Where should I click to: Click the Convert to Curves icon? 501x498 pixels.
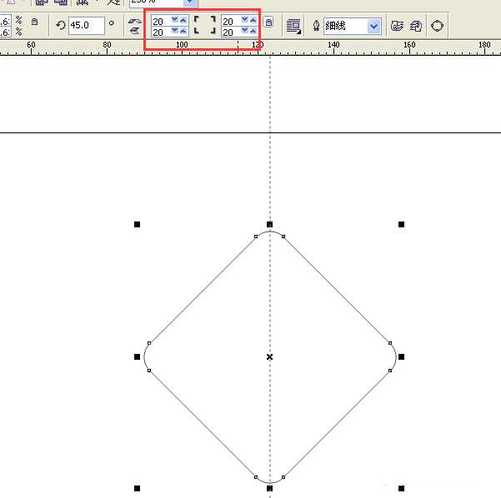(437, 26)
